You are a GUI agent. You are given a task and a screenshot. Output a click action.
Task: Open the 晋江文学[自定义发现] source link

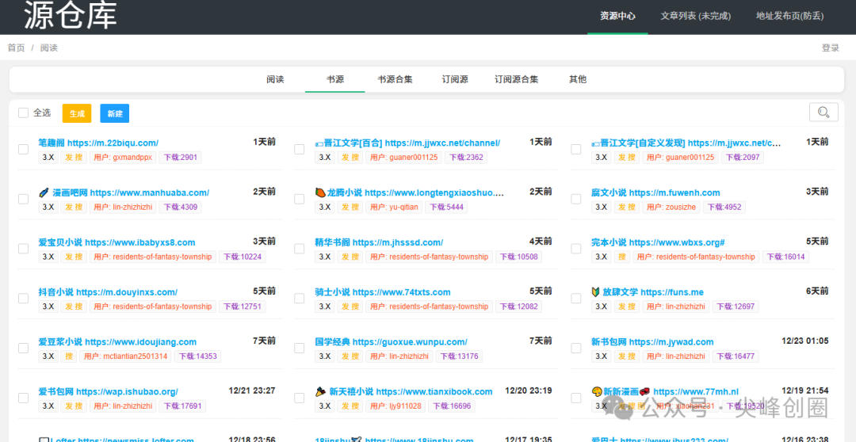686,143
